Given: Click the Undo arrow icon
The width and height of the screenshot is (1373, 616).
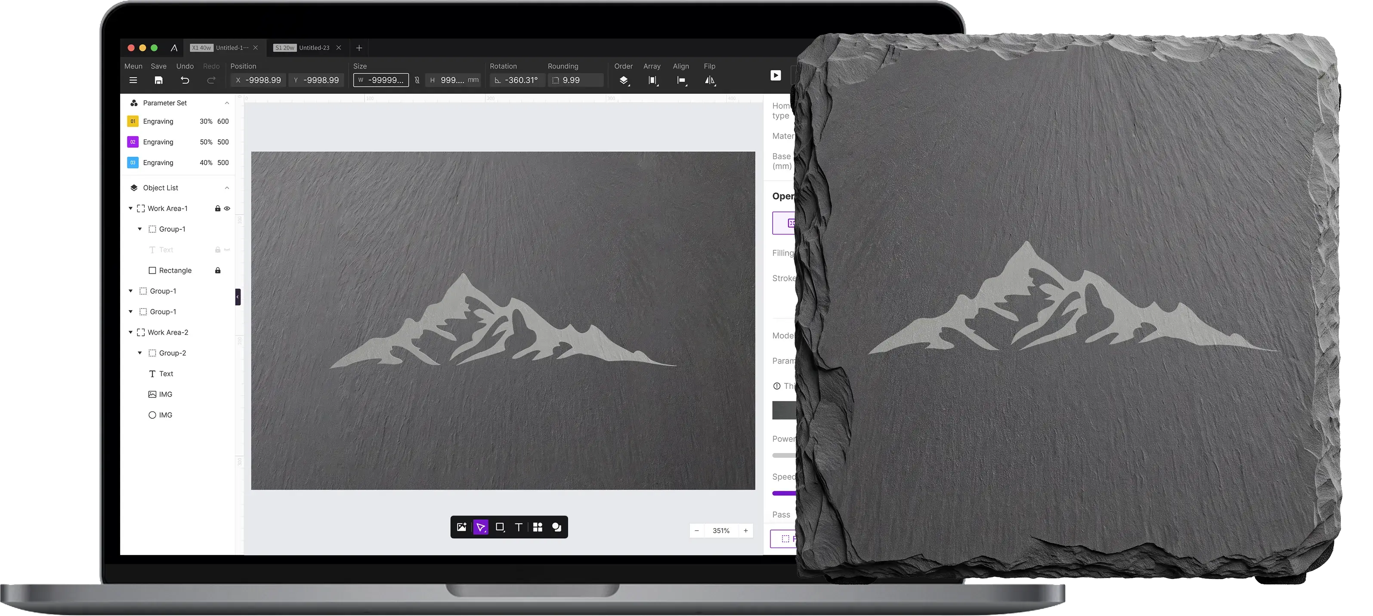Looking at the screenshot, I should tap(185, 80).
